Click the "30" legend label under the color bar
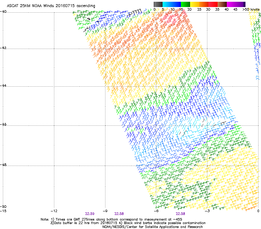 (x=208, y=10)
